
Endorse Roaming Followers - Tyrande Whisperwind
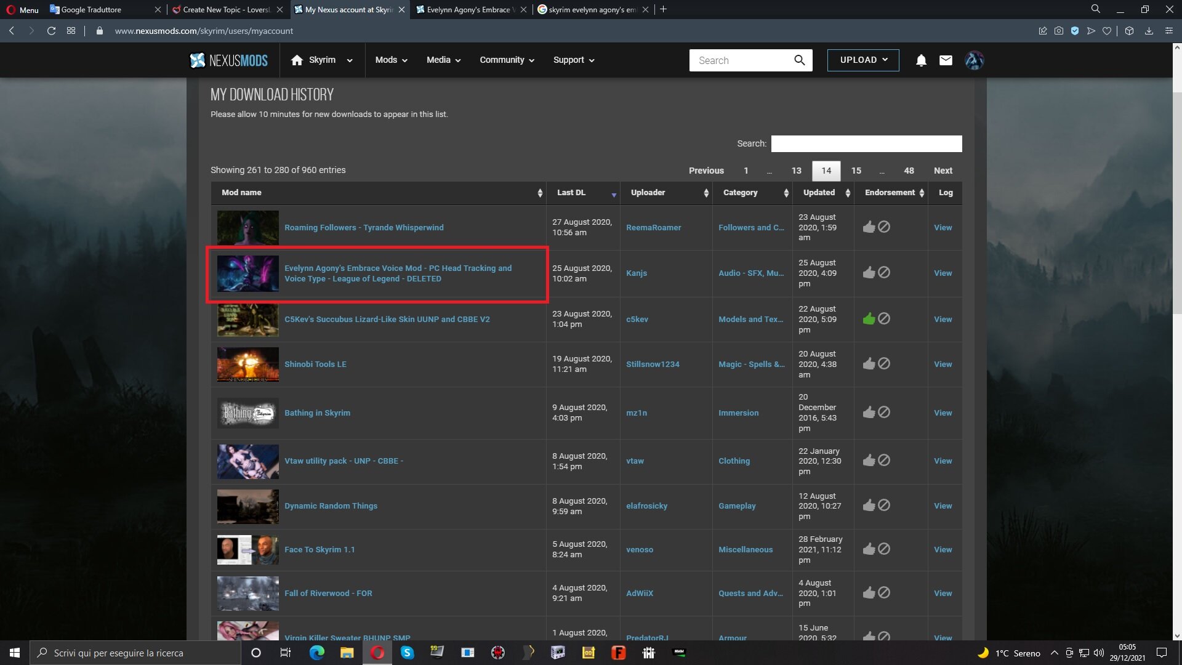tap(869, 227)
